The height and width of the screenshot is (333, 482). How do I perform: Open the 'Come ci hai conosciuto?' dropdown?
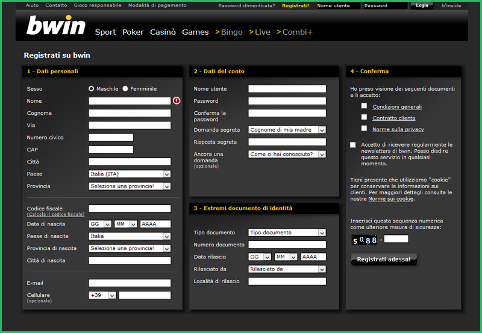coord(287,154)
